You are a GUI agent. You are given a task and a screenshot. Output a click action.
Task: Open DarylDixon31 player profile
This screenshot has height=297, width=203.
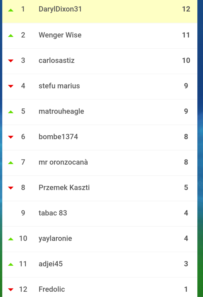pyautogui.click(x=60, y=9)
